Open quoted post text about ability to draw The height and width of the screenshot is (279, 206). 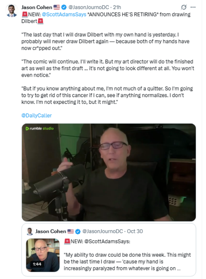click(127, 259)
